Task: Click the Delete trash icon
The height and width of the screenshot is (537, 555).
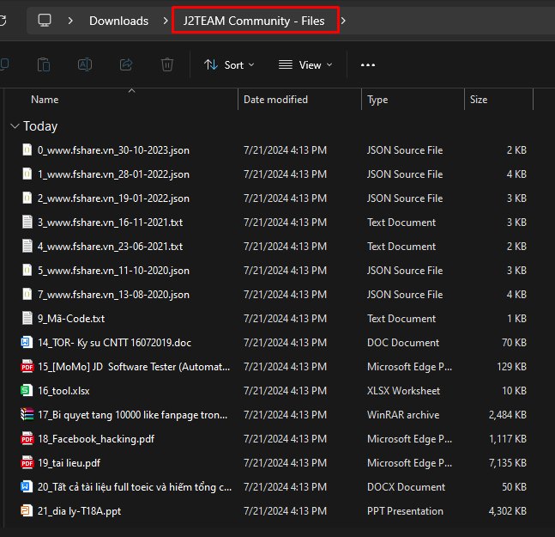Action: click(167, 64)
